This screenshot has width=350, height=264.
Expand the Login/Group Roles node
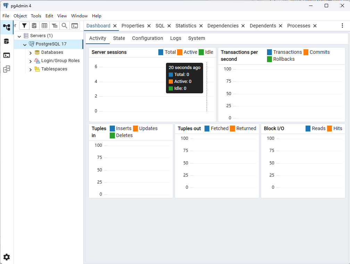pos(31,61)
